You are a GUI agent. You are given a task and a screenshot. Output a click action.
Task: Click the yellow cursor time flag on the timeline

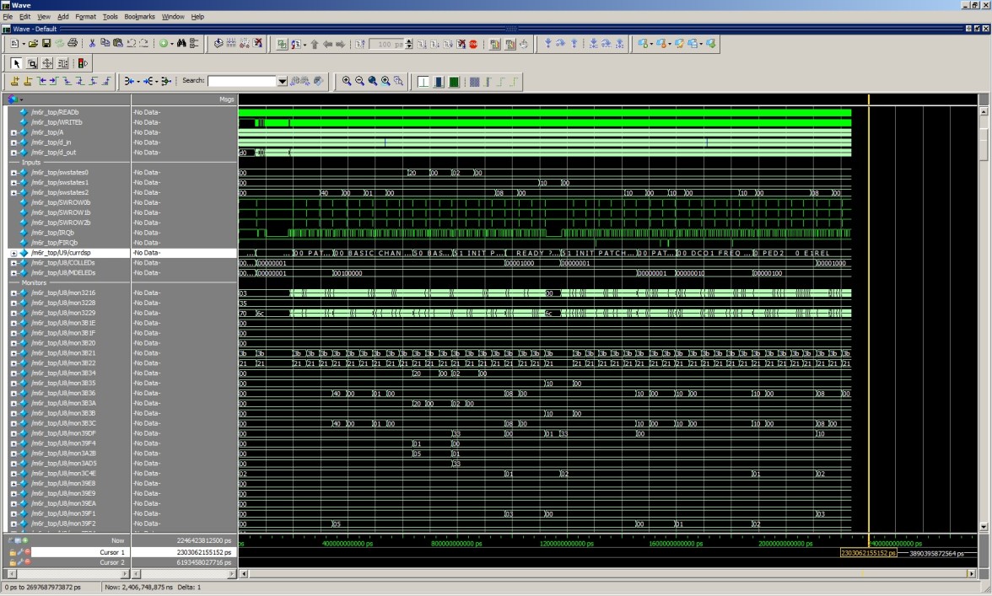pos(868,553)
